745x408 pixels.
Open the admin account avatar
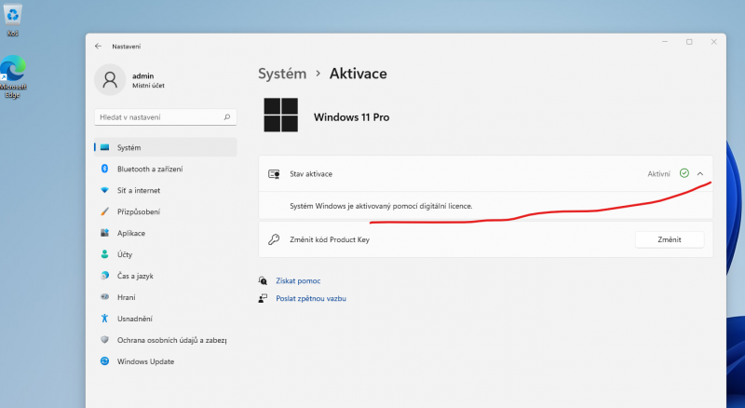(110, 80)
